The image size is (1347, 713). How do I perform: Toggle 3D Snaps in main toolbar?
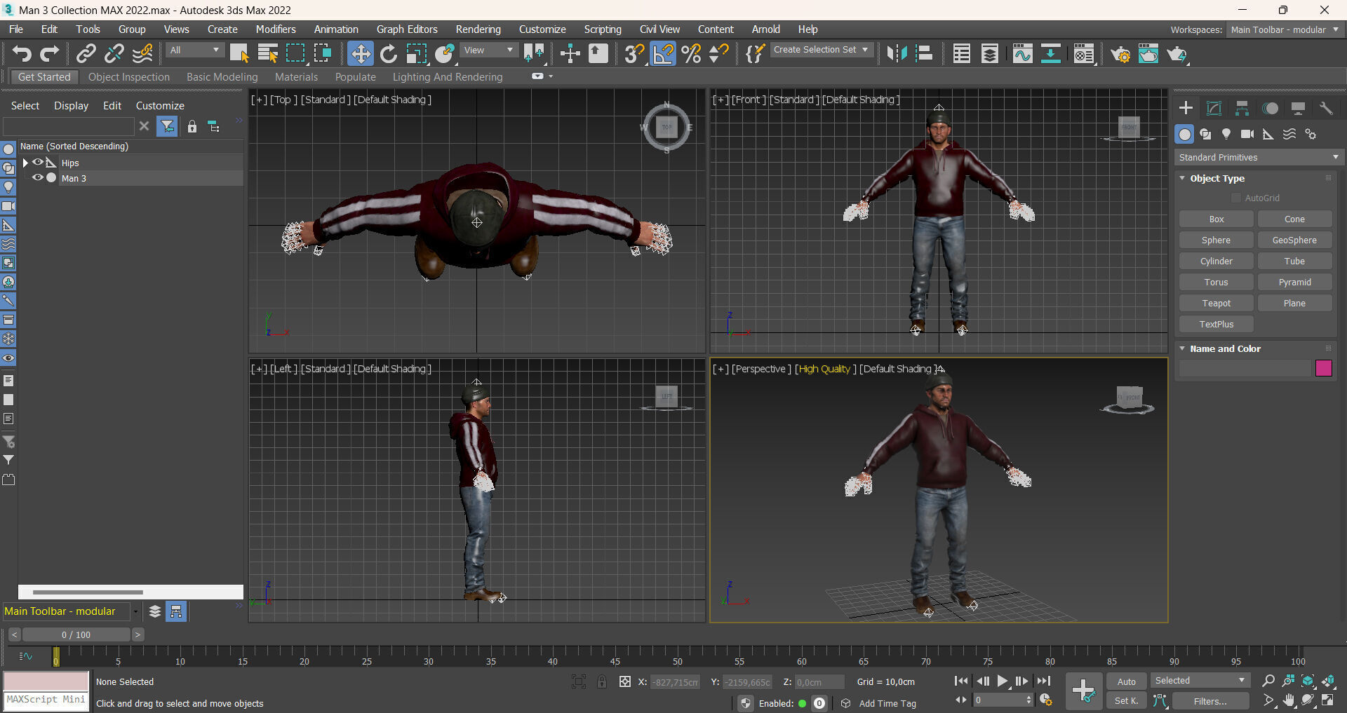[x=634, y=54]
